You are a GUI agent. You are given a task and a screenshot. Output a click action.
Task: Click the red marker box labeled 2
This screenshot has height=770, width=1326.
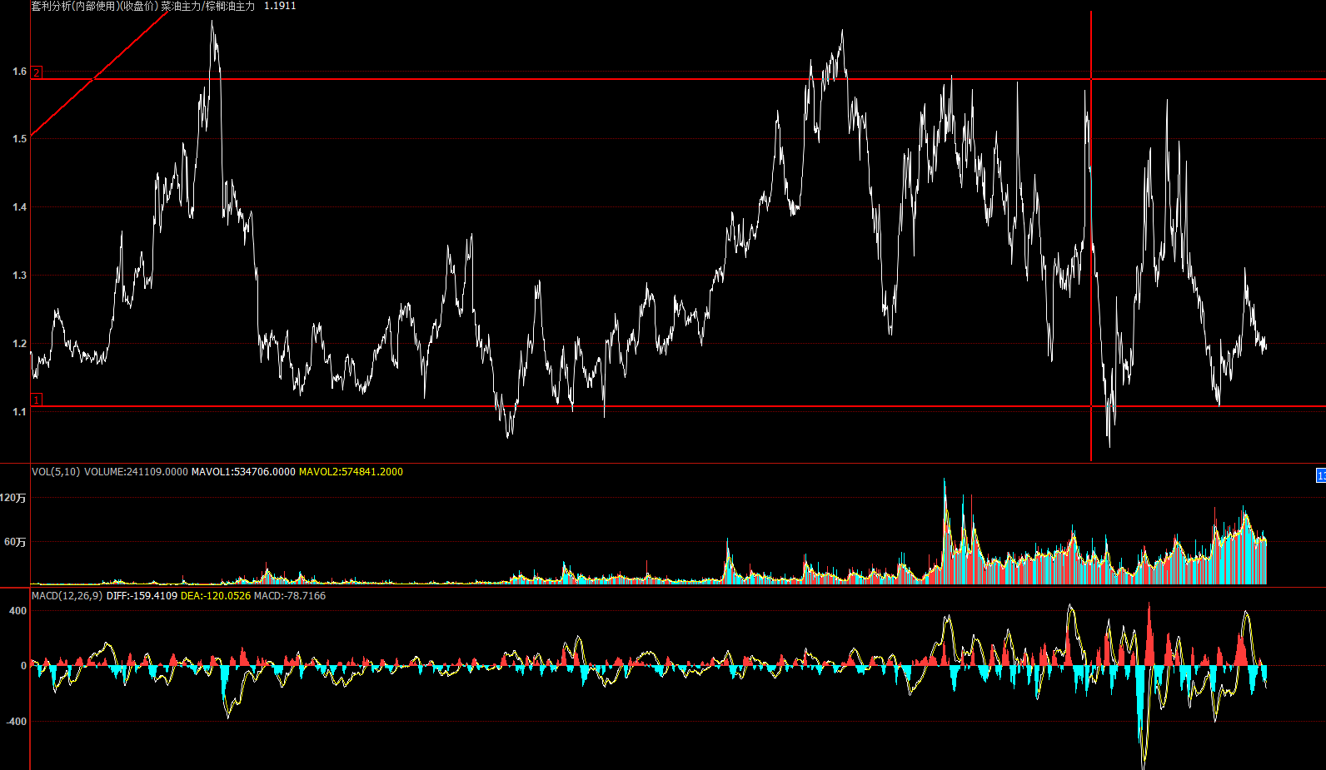tap(37, 73)
